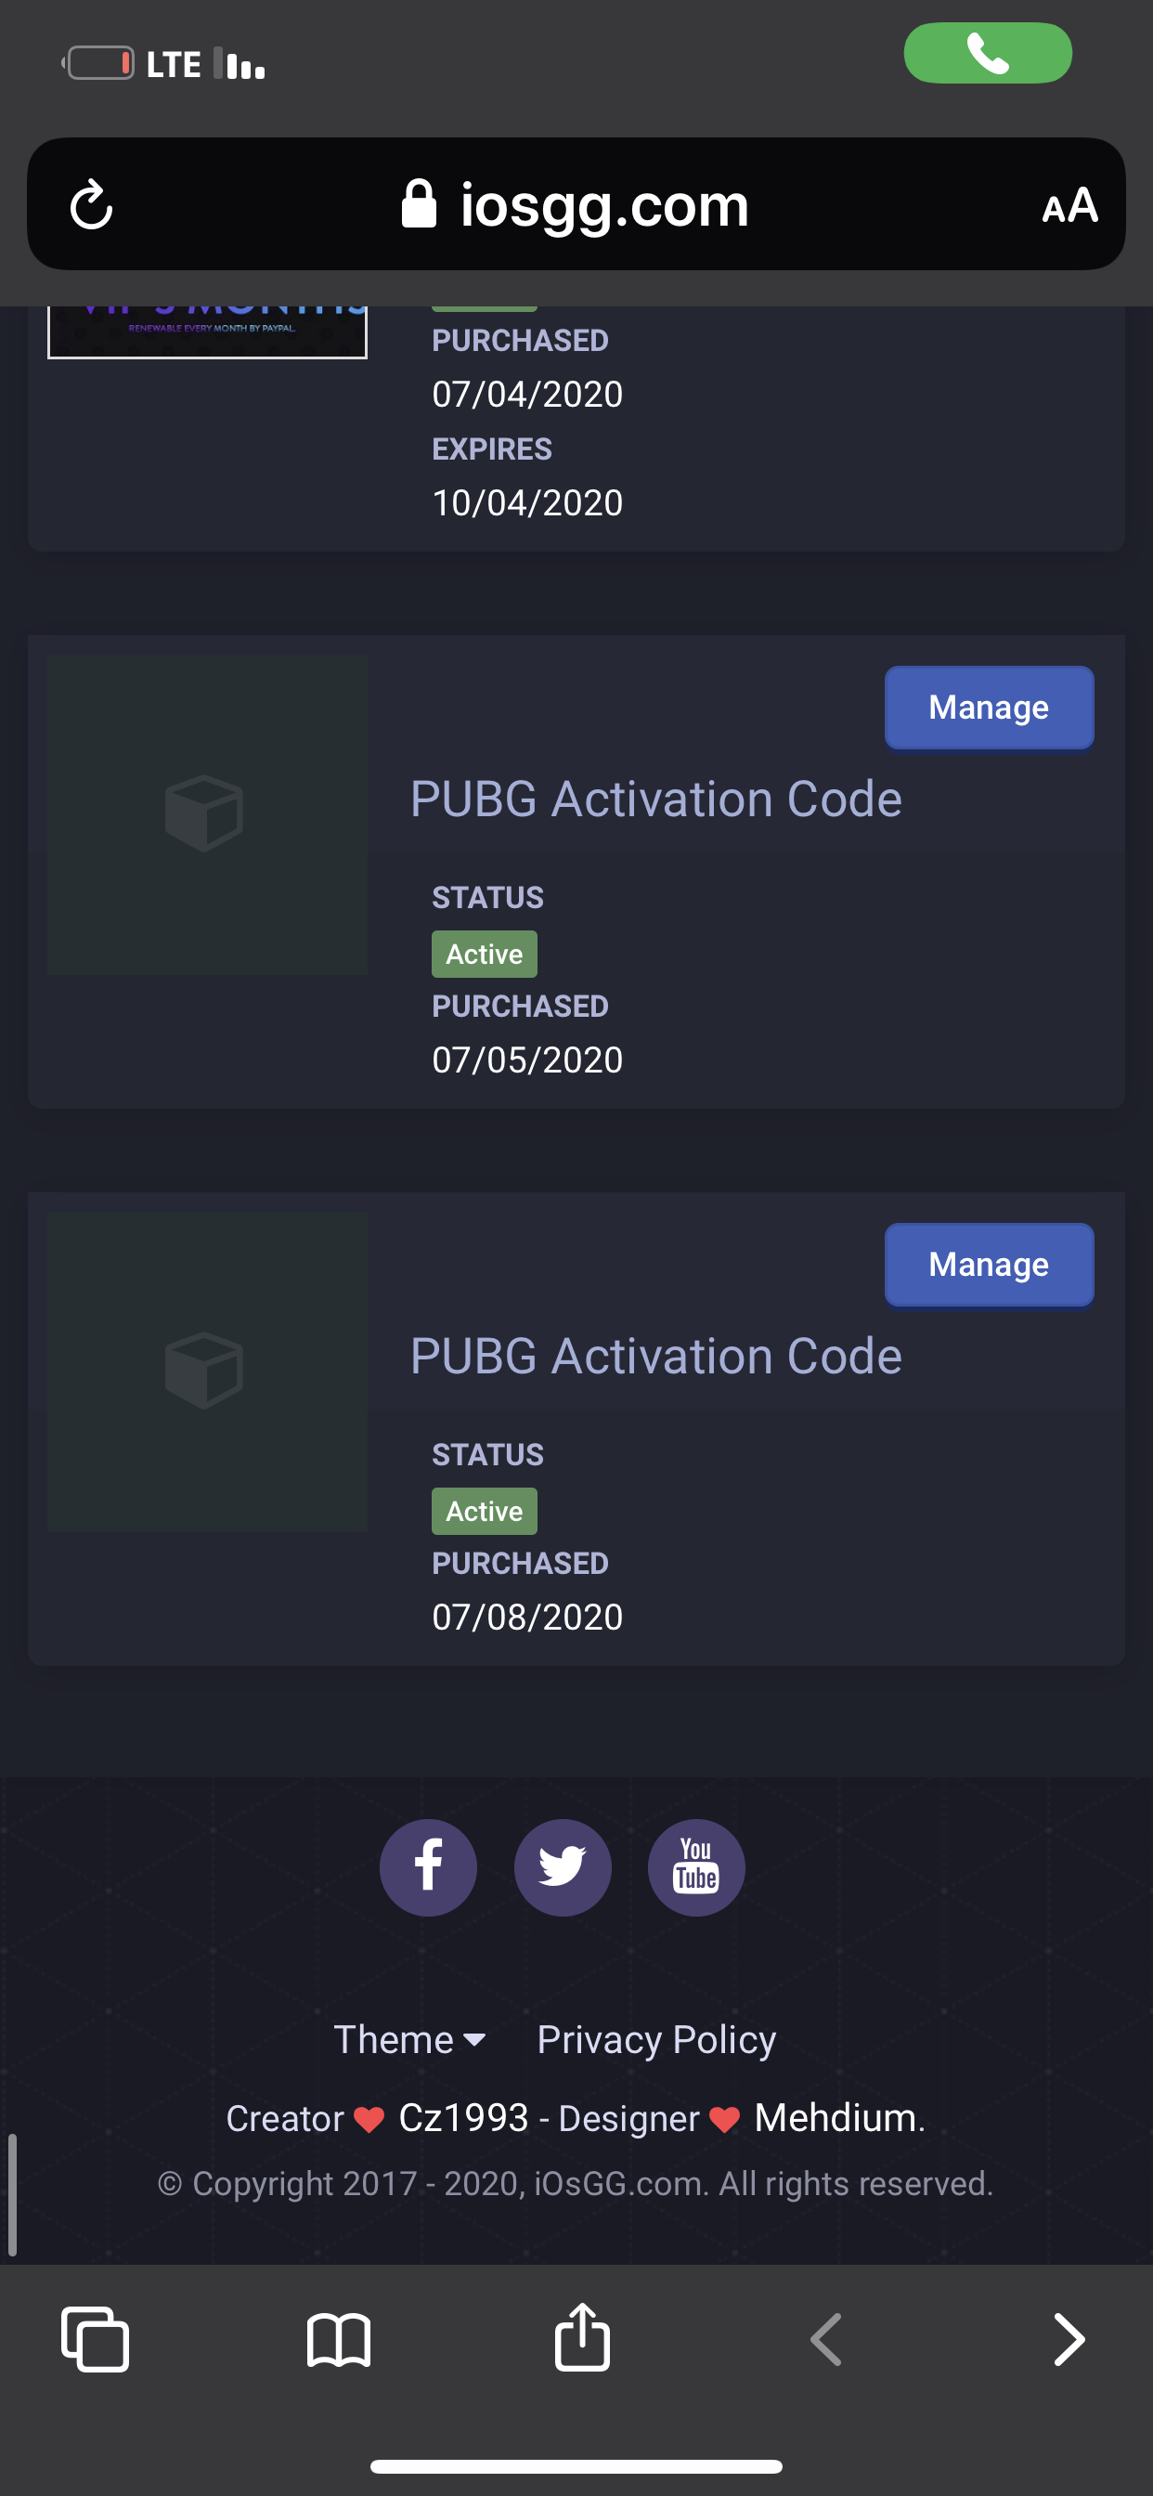Open the first PUBG Activation Code title
Viewport: 1153px width, 2496px height.
tap(656, 799)
